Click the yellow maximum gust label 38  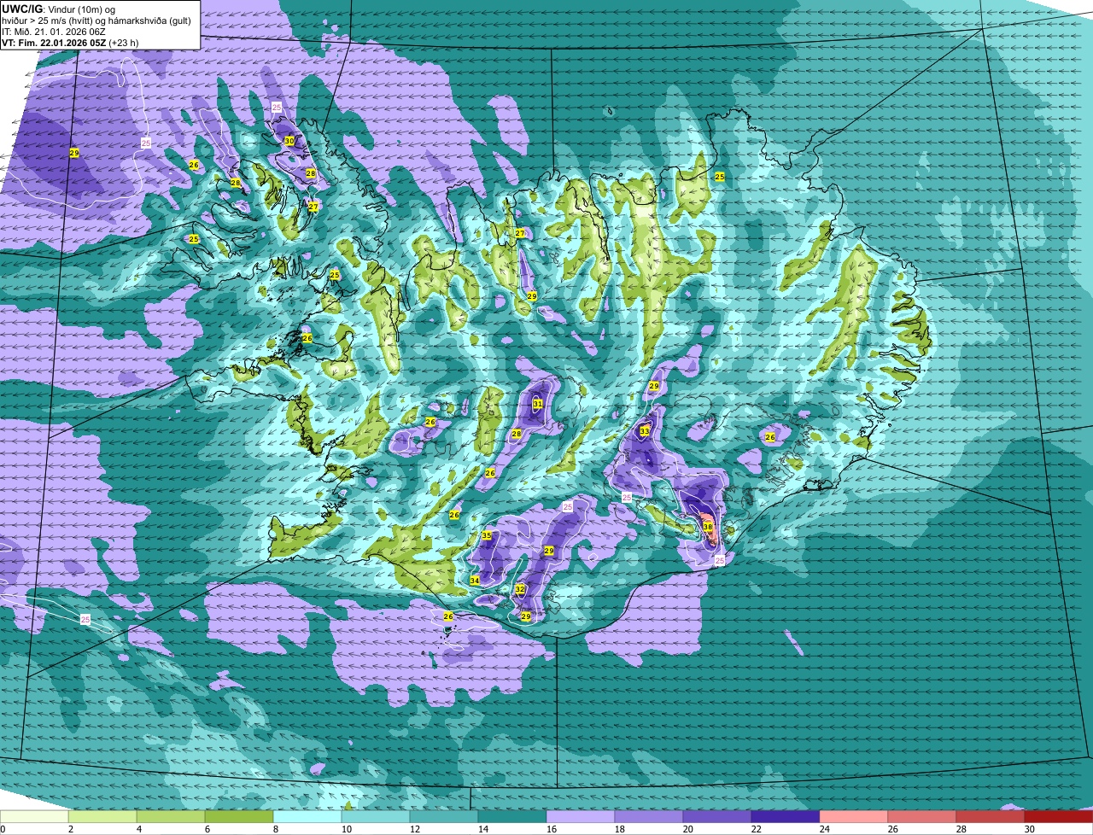(708, 528)
